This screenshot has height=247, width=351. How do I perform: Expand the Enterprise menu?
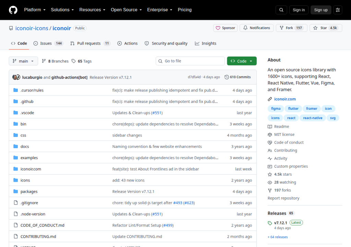tap(160, 10)
